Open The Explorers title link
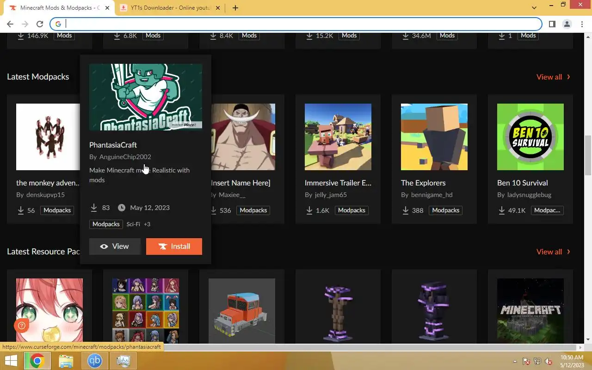592x370 pixels. pos(423,183)
